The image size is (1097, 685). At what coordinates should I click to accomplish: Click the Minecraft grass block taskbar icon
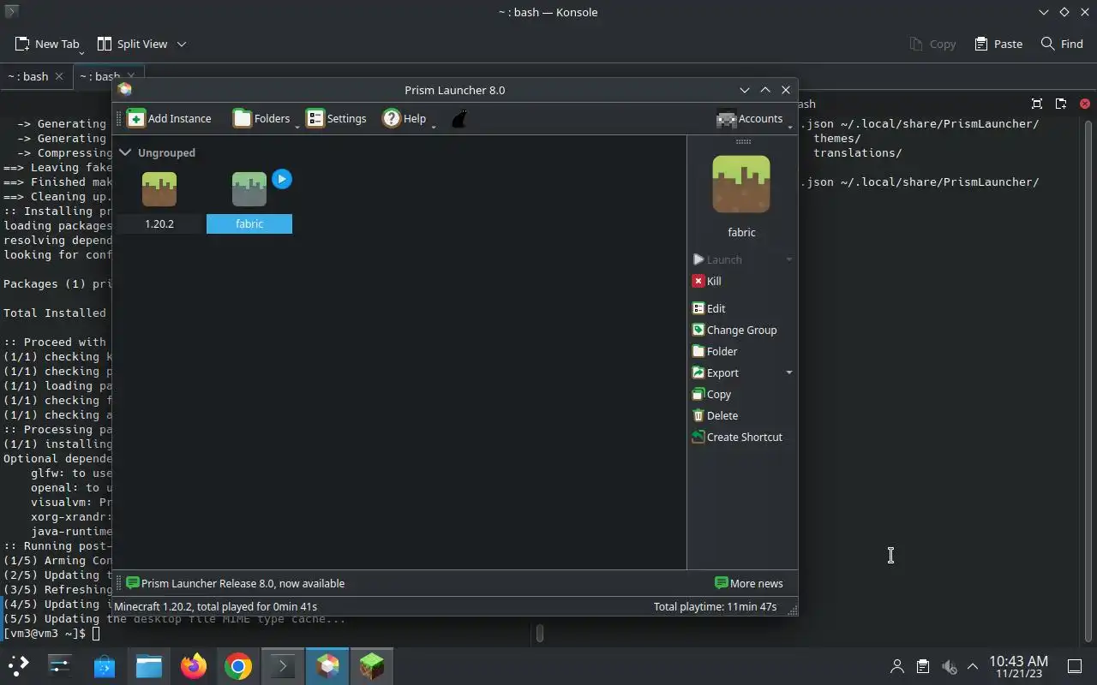tap(372, 665)
